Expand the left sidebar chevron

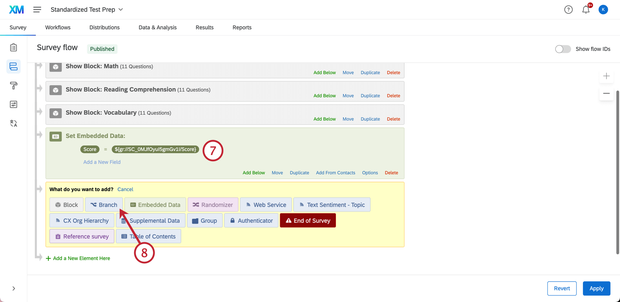point(13,289)
